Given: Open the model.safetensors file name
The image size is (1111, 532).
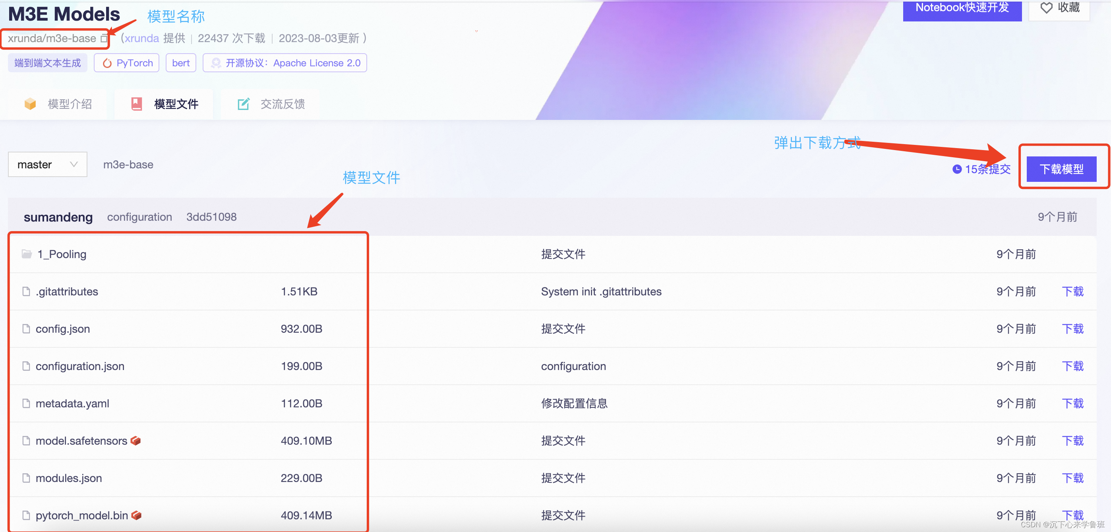Looking at the screenshot, I should coord(81,441).
